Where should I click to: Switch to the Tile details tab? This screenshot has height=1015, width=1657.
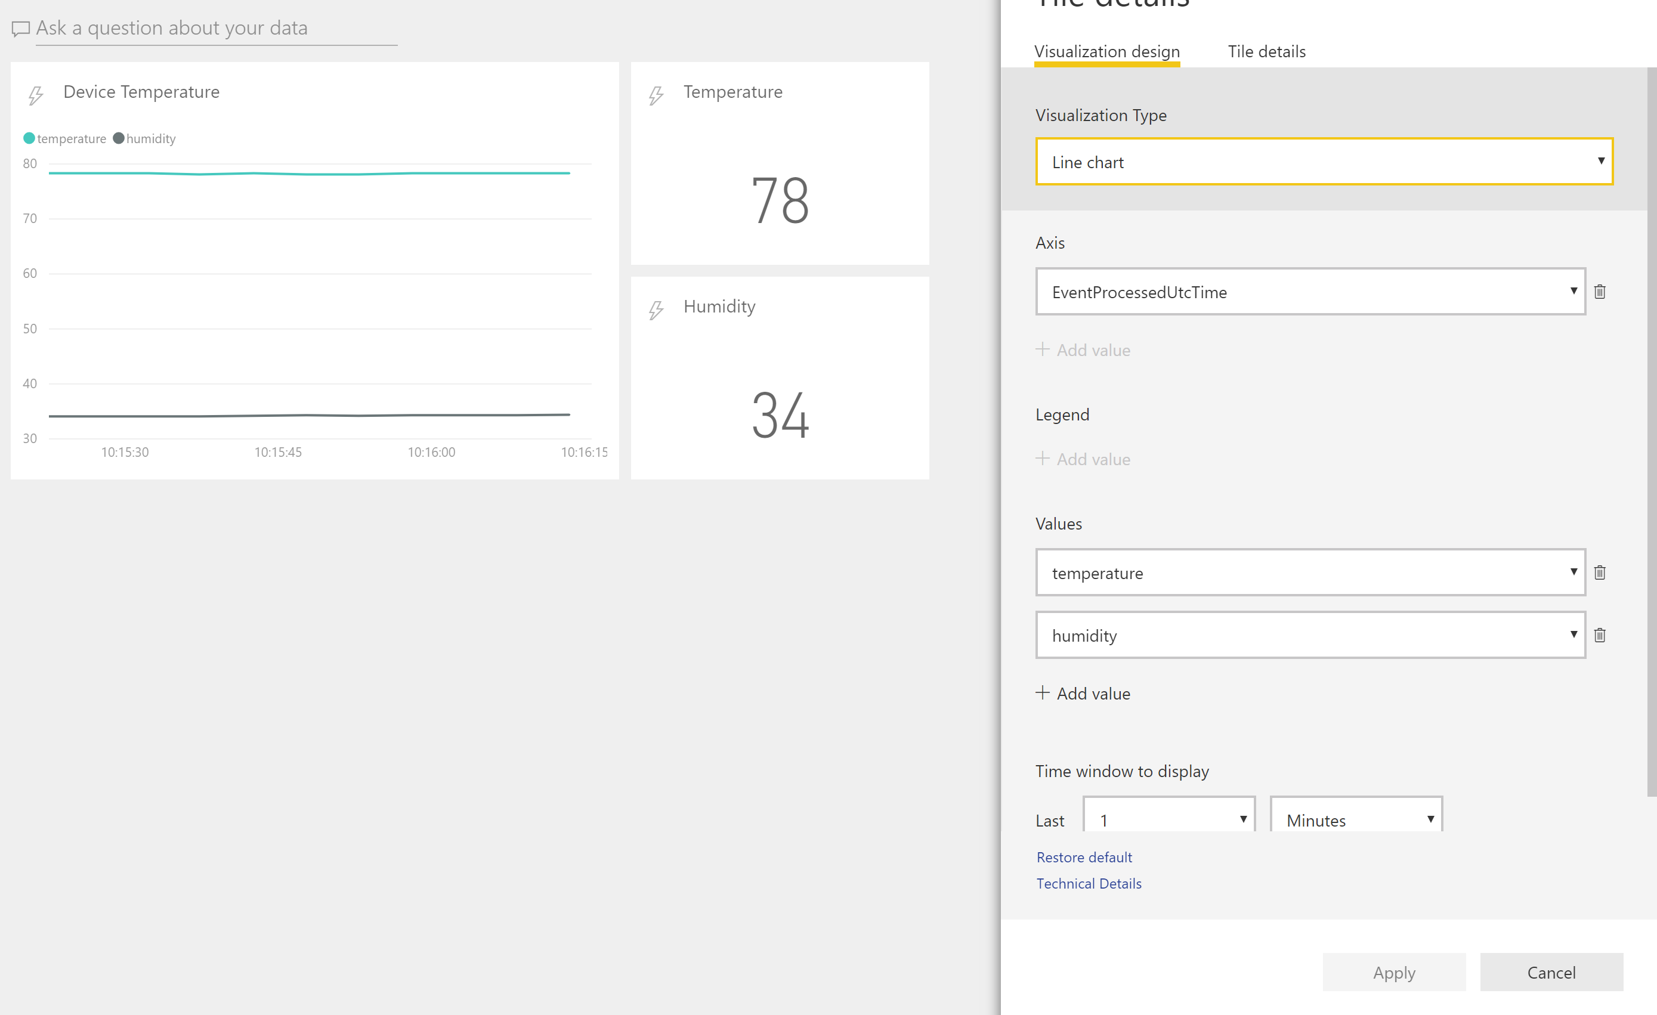[1266, 52]
